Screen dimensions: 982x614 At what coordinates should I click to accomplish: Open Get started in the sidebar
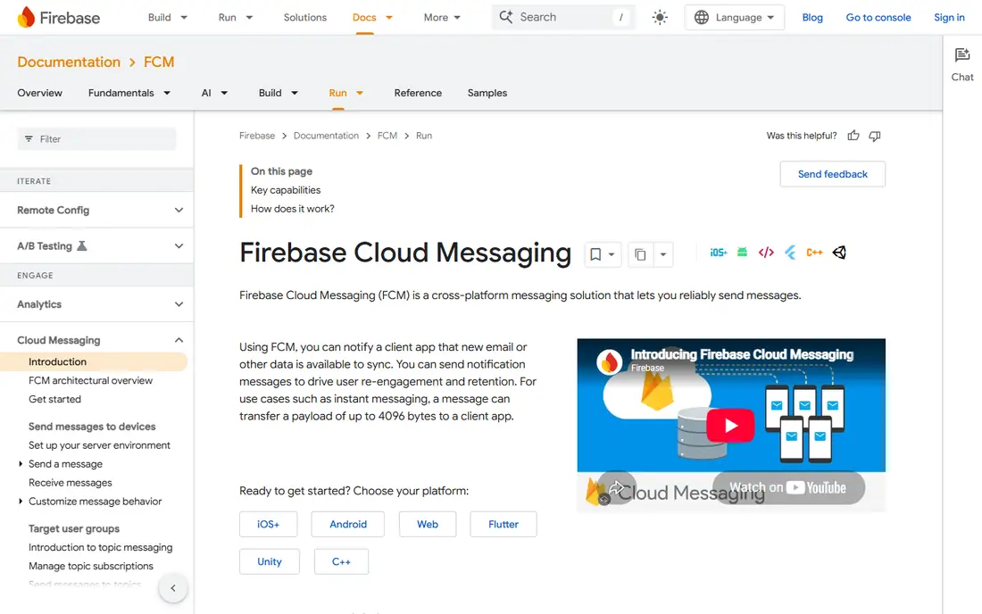coord(54,399)
